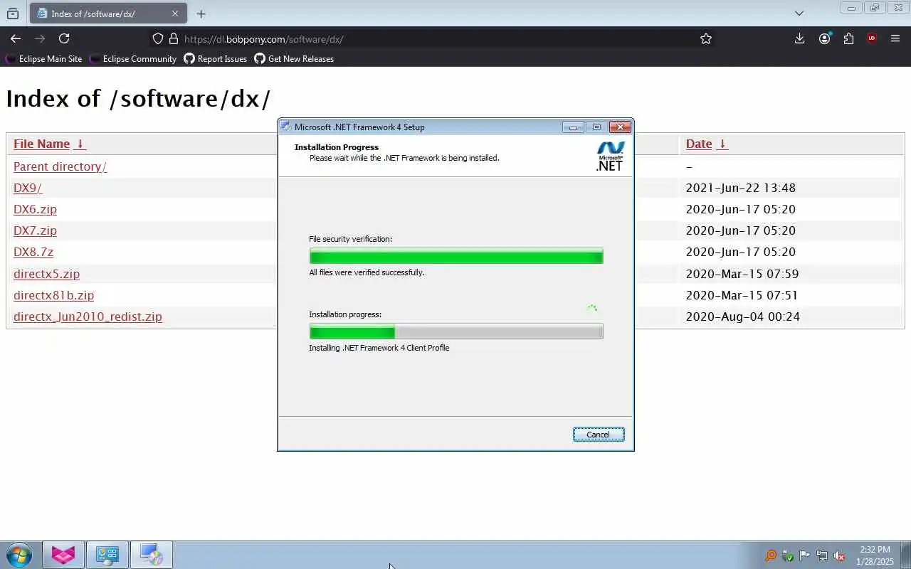Click the File security verification progress bar
This screenshot has width=911, height=569.
(x=456, y=256)
